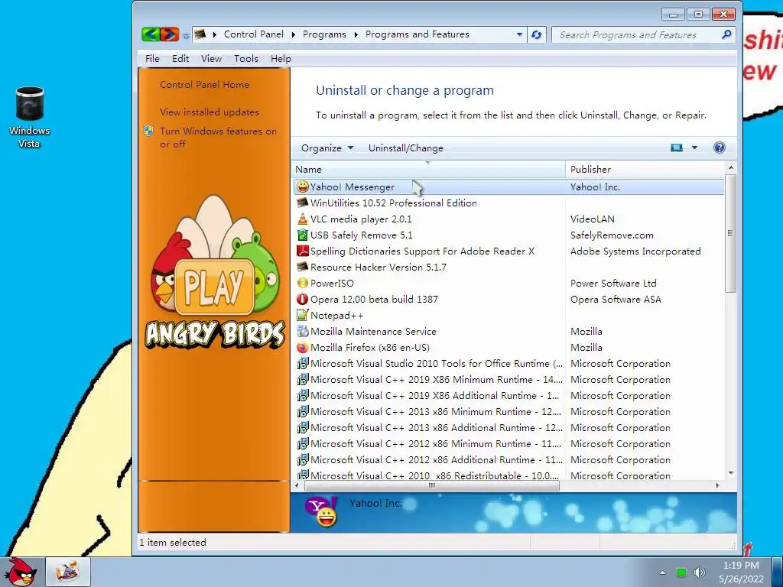The image size is (783, 587).
Task: Open the Tools menu
Action: coord(246,58)
